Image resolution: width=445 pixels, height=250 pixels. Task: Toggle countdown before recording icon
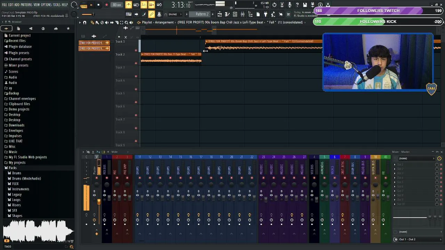[144, 5]
